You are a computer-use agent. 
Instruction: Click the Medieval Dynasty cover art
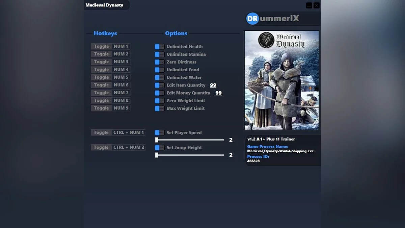pos(281,80)
